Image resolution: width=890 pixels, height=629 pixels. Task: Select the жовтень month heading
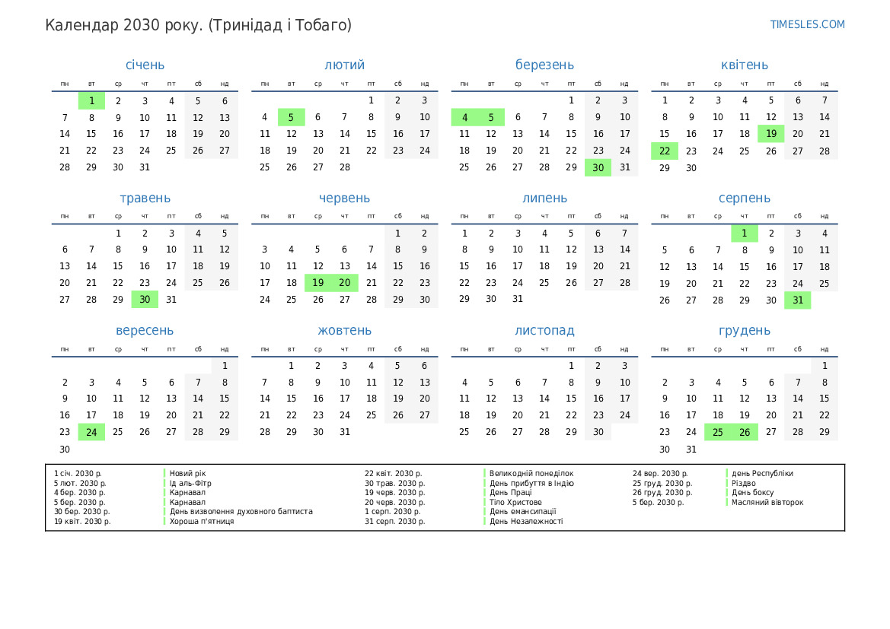[x=344, y=331]
